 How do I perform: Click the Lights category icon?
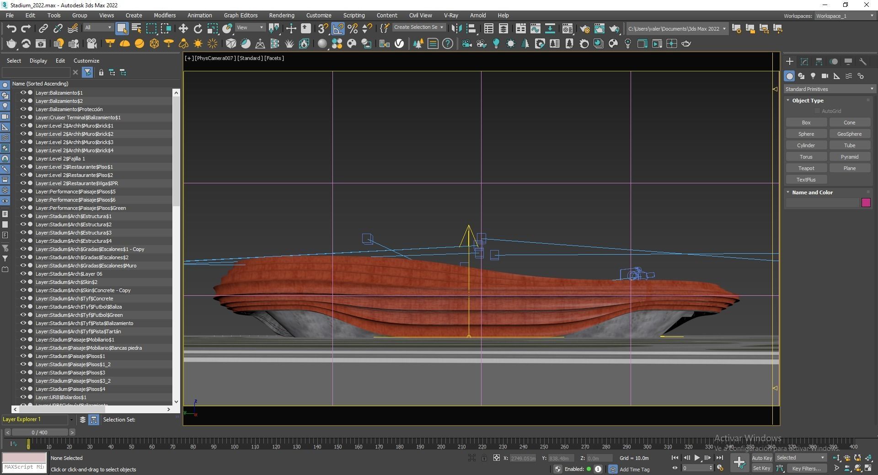813,76
